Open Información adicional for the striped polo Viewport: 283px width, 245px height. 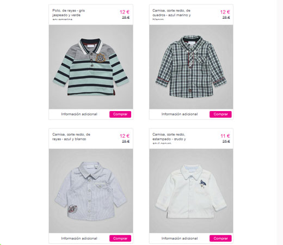pos(79,114)
